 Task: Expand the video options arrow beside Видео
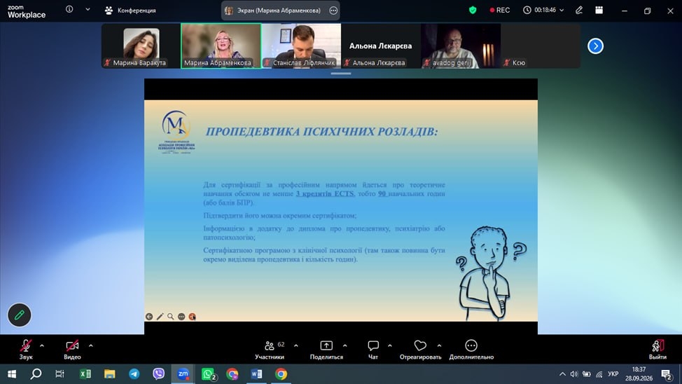click(90, 345)
